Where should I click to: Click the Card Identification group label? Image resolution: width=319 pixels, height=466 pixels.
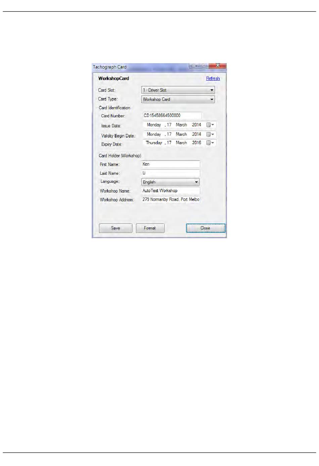tap(115, 108)
